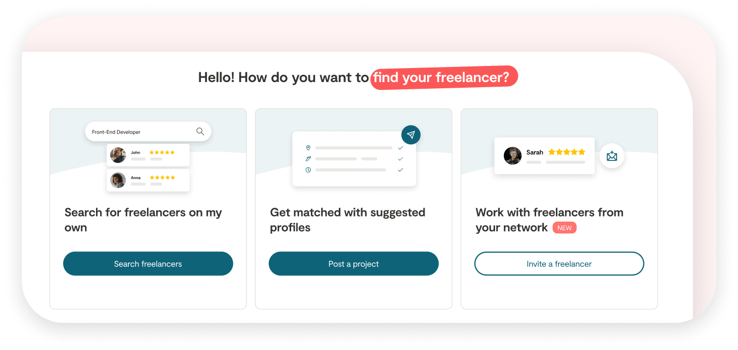
Task: Click the checkmark beside the clock row
Action: (x=400, y=170)
